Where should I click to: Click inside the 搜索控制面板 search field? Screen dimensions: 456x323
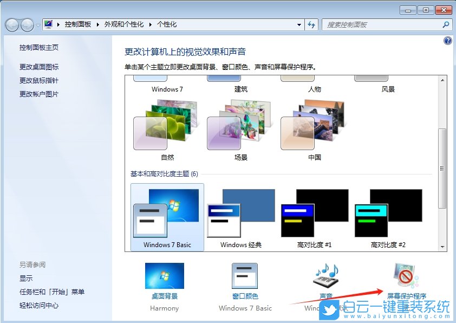tap(379, 24)
